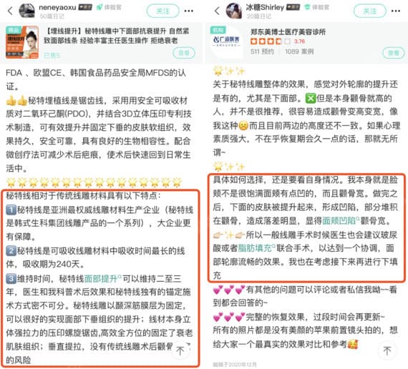Open neneyaoxu's profile avatar
The image size is (408, 369).
[26, 11]
